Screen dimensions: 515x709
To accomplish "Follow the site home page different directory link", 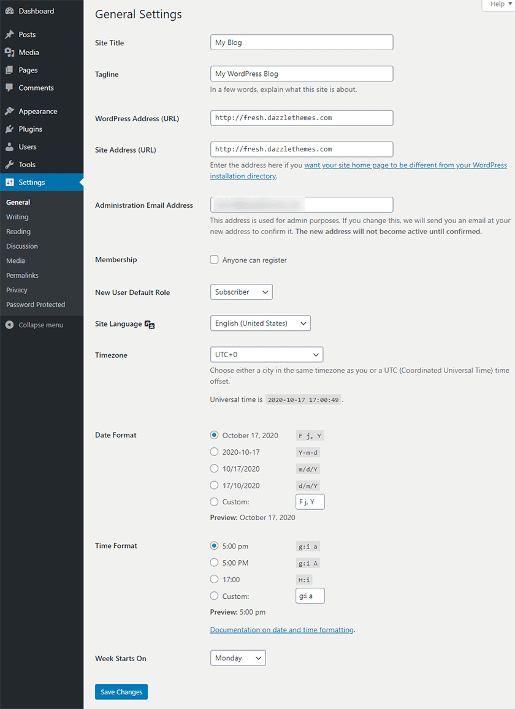I will pyautogui.click(x=359, y=170).
